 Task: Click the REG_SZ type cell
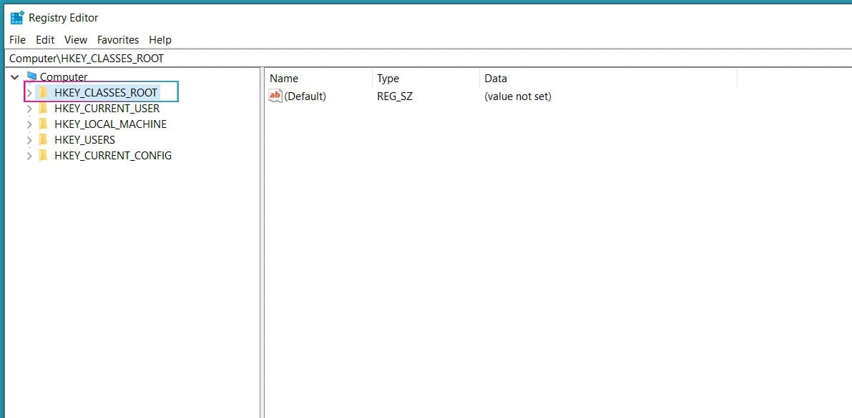(x=395, y=96)
